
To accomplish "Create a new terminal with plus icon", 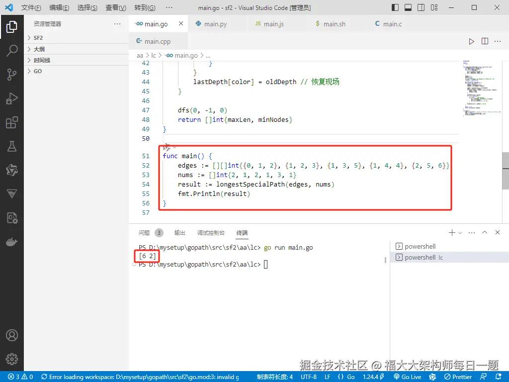I will [x=451, y=233].
